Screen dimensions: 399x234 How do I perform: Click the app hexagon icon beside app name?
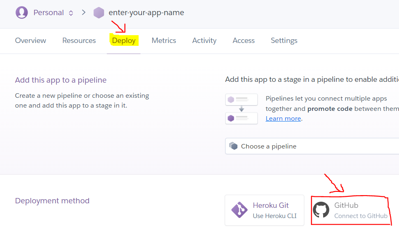point(99,12)
